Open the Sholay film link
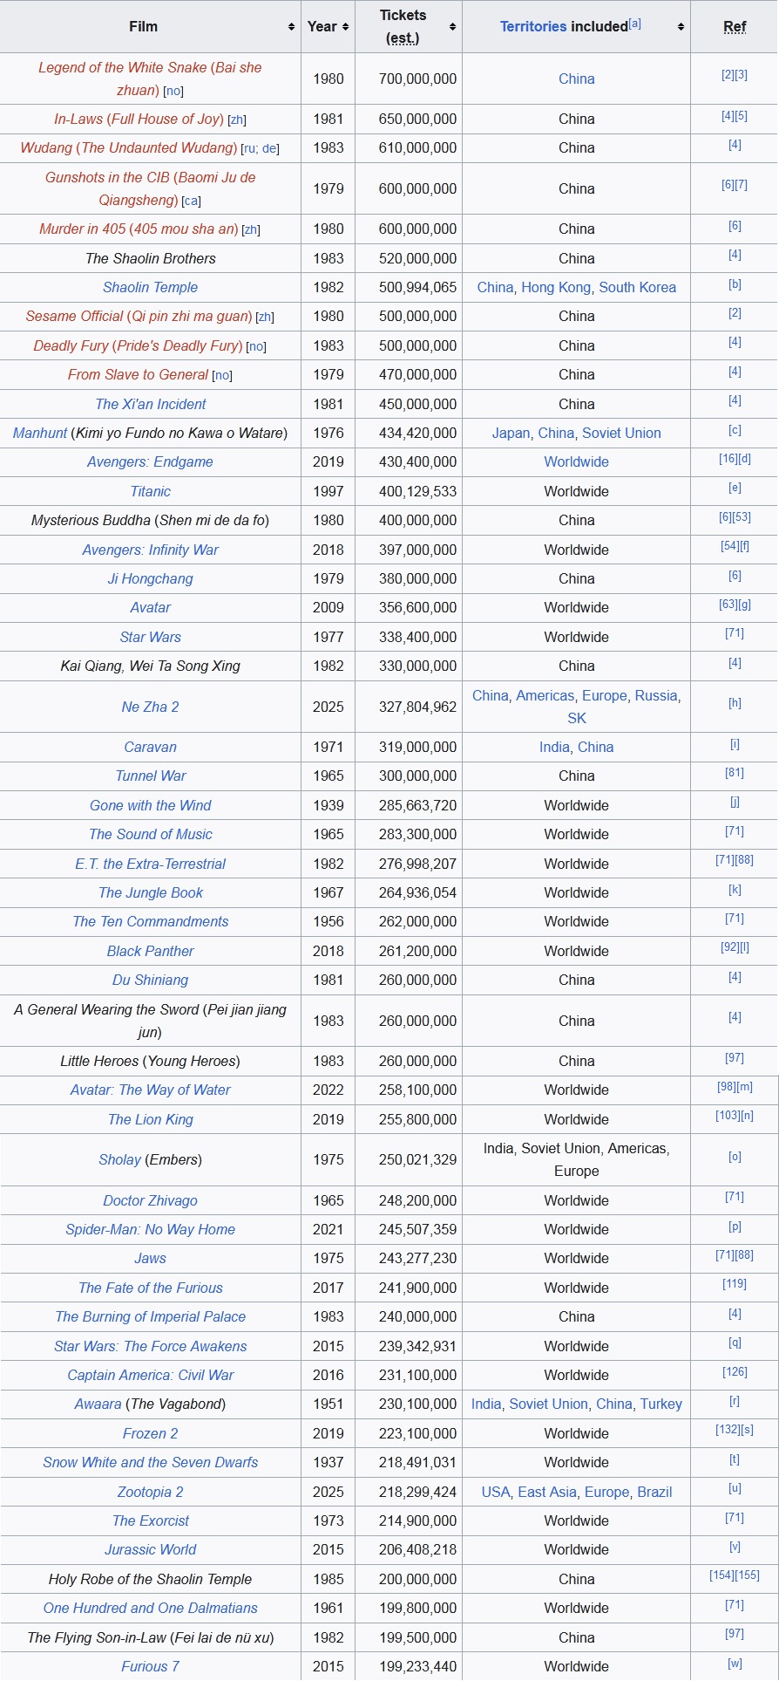 [x=119, y=1159]
